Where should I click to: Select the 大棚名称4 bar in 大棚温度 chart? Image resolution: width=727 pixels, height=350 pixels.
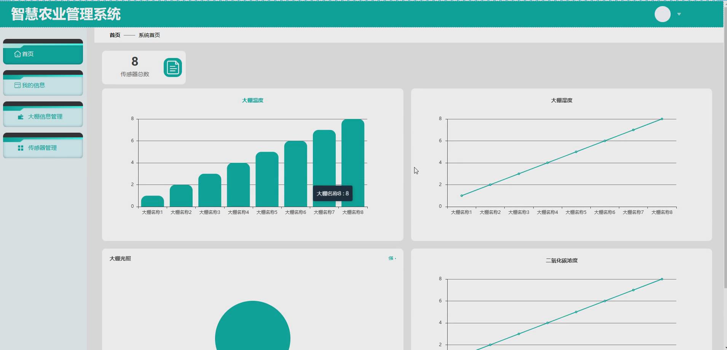238,185
